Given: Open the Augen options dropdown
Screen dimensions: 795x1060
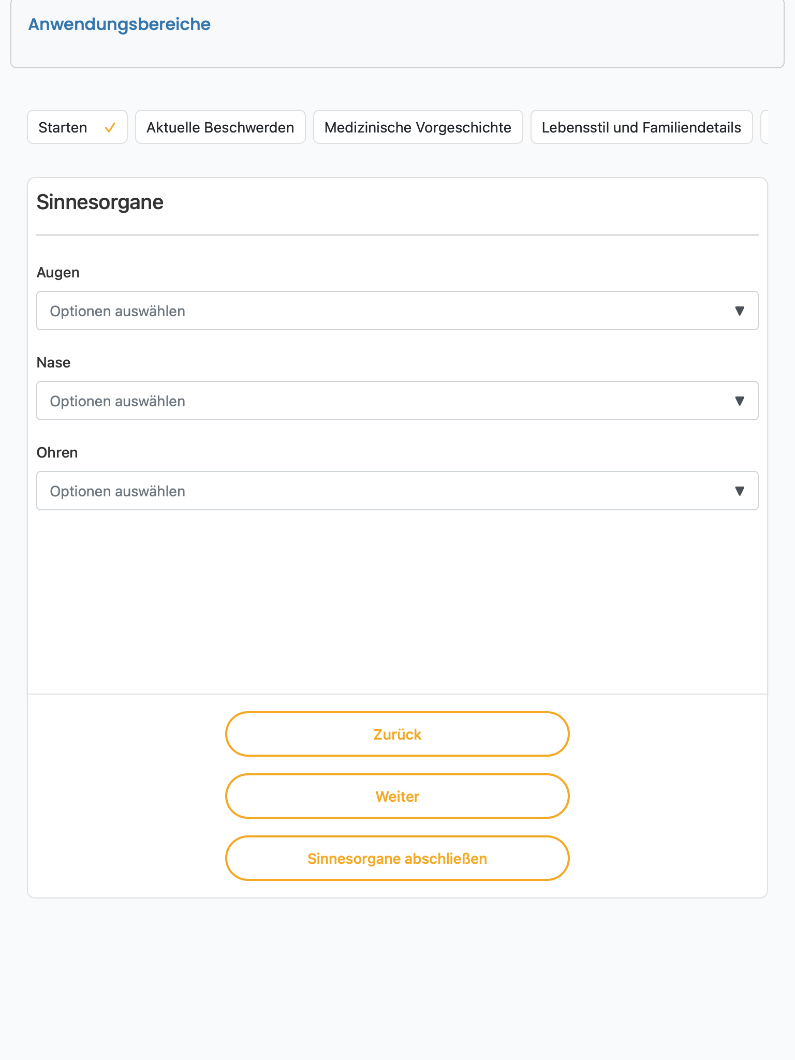Looking at the screenshot, I should pyautogui.click(x=397, y=311).
